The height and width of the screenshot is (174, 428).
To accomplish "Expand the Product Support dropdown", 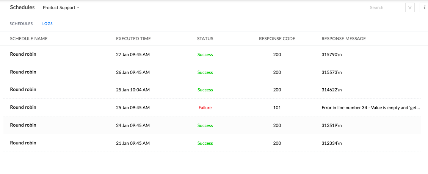I will 61,8.
